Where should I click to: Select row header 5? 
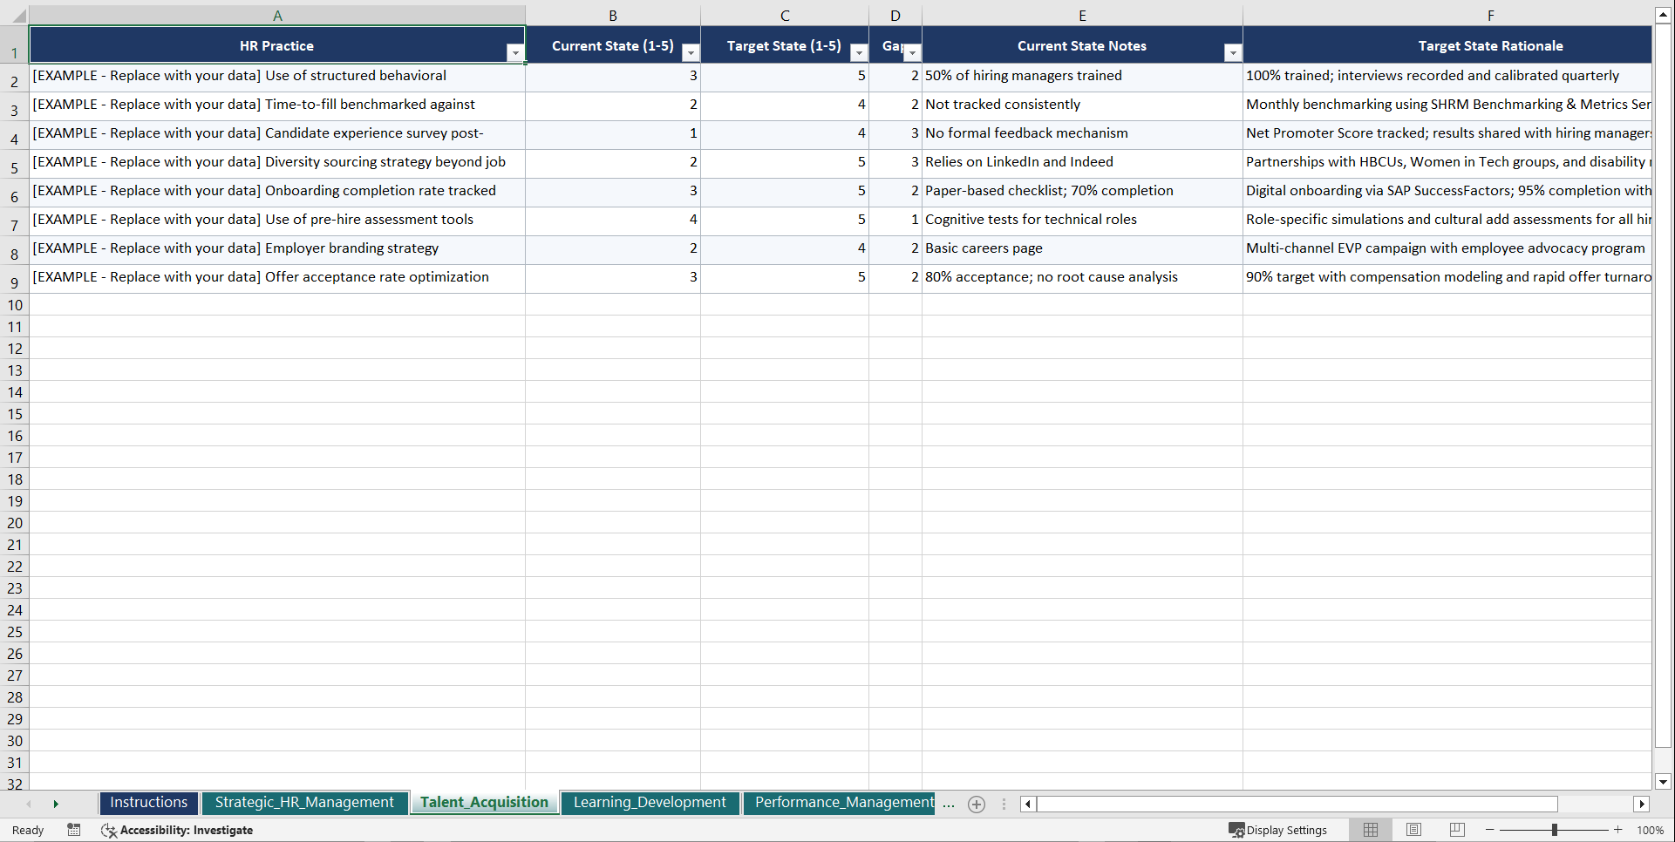click(x=14, y=163)
